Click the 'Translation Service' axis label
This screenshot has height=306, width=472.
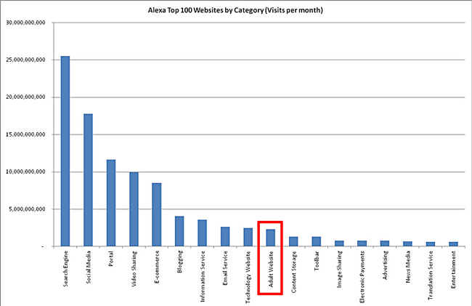431,275
